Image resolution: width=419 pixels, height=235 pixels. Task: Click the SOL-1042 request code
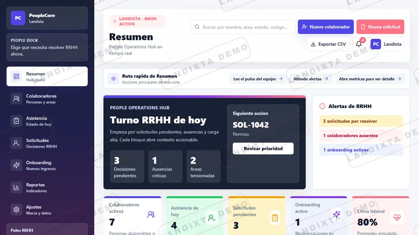coord(251,125)
